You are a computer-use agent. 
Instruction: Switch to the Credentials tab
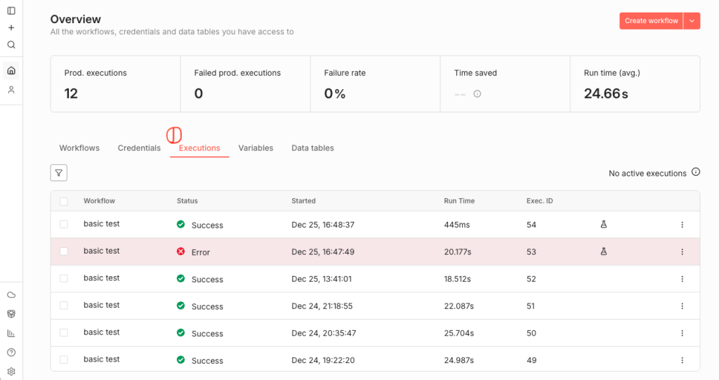139,148
